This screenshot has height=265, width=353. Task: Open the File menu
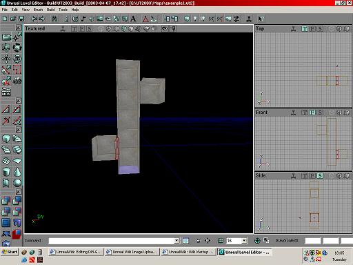click(x=5, y=10)
